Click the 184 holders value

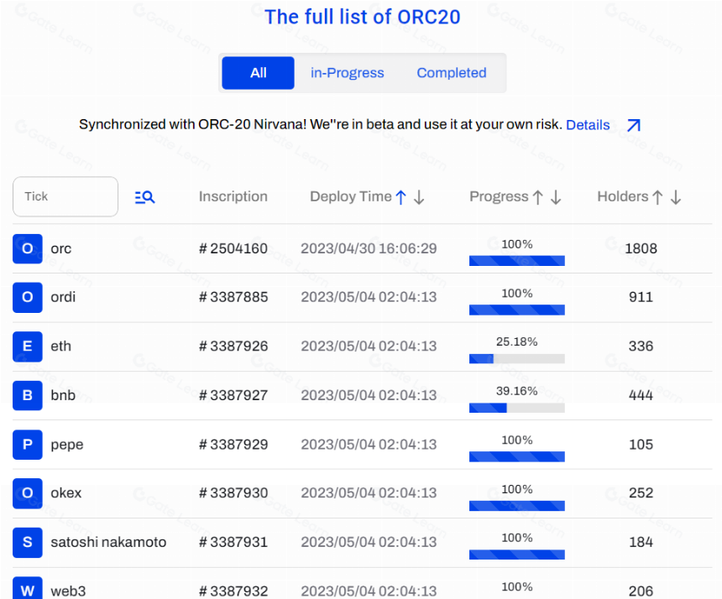pos(641,542)
